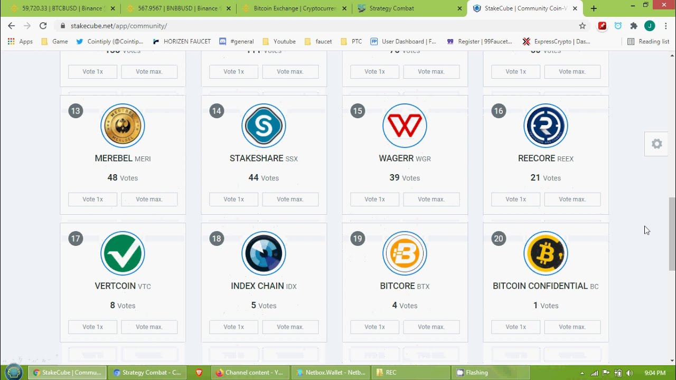Launch Brave browser from the taskbar

[x=199, y=373]
